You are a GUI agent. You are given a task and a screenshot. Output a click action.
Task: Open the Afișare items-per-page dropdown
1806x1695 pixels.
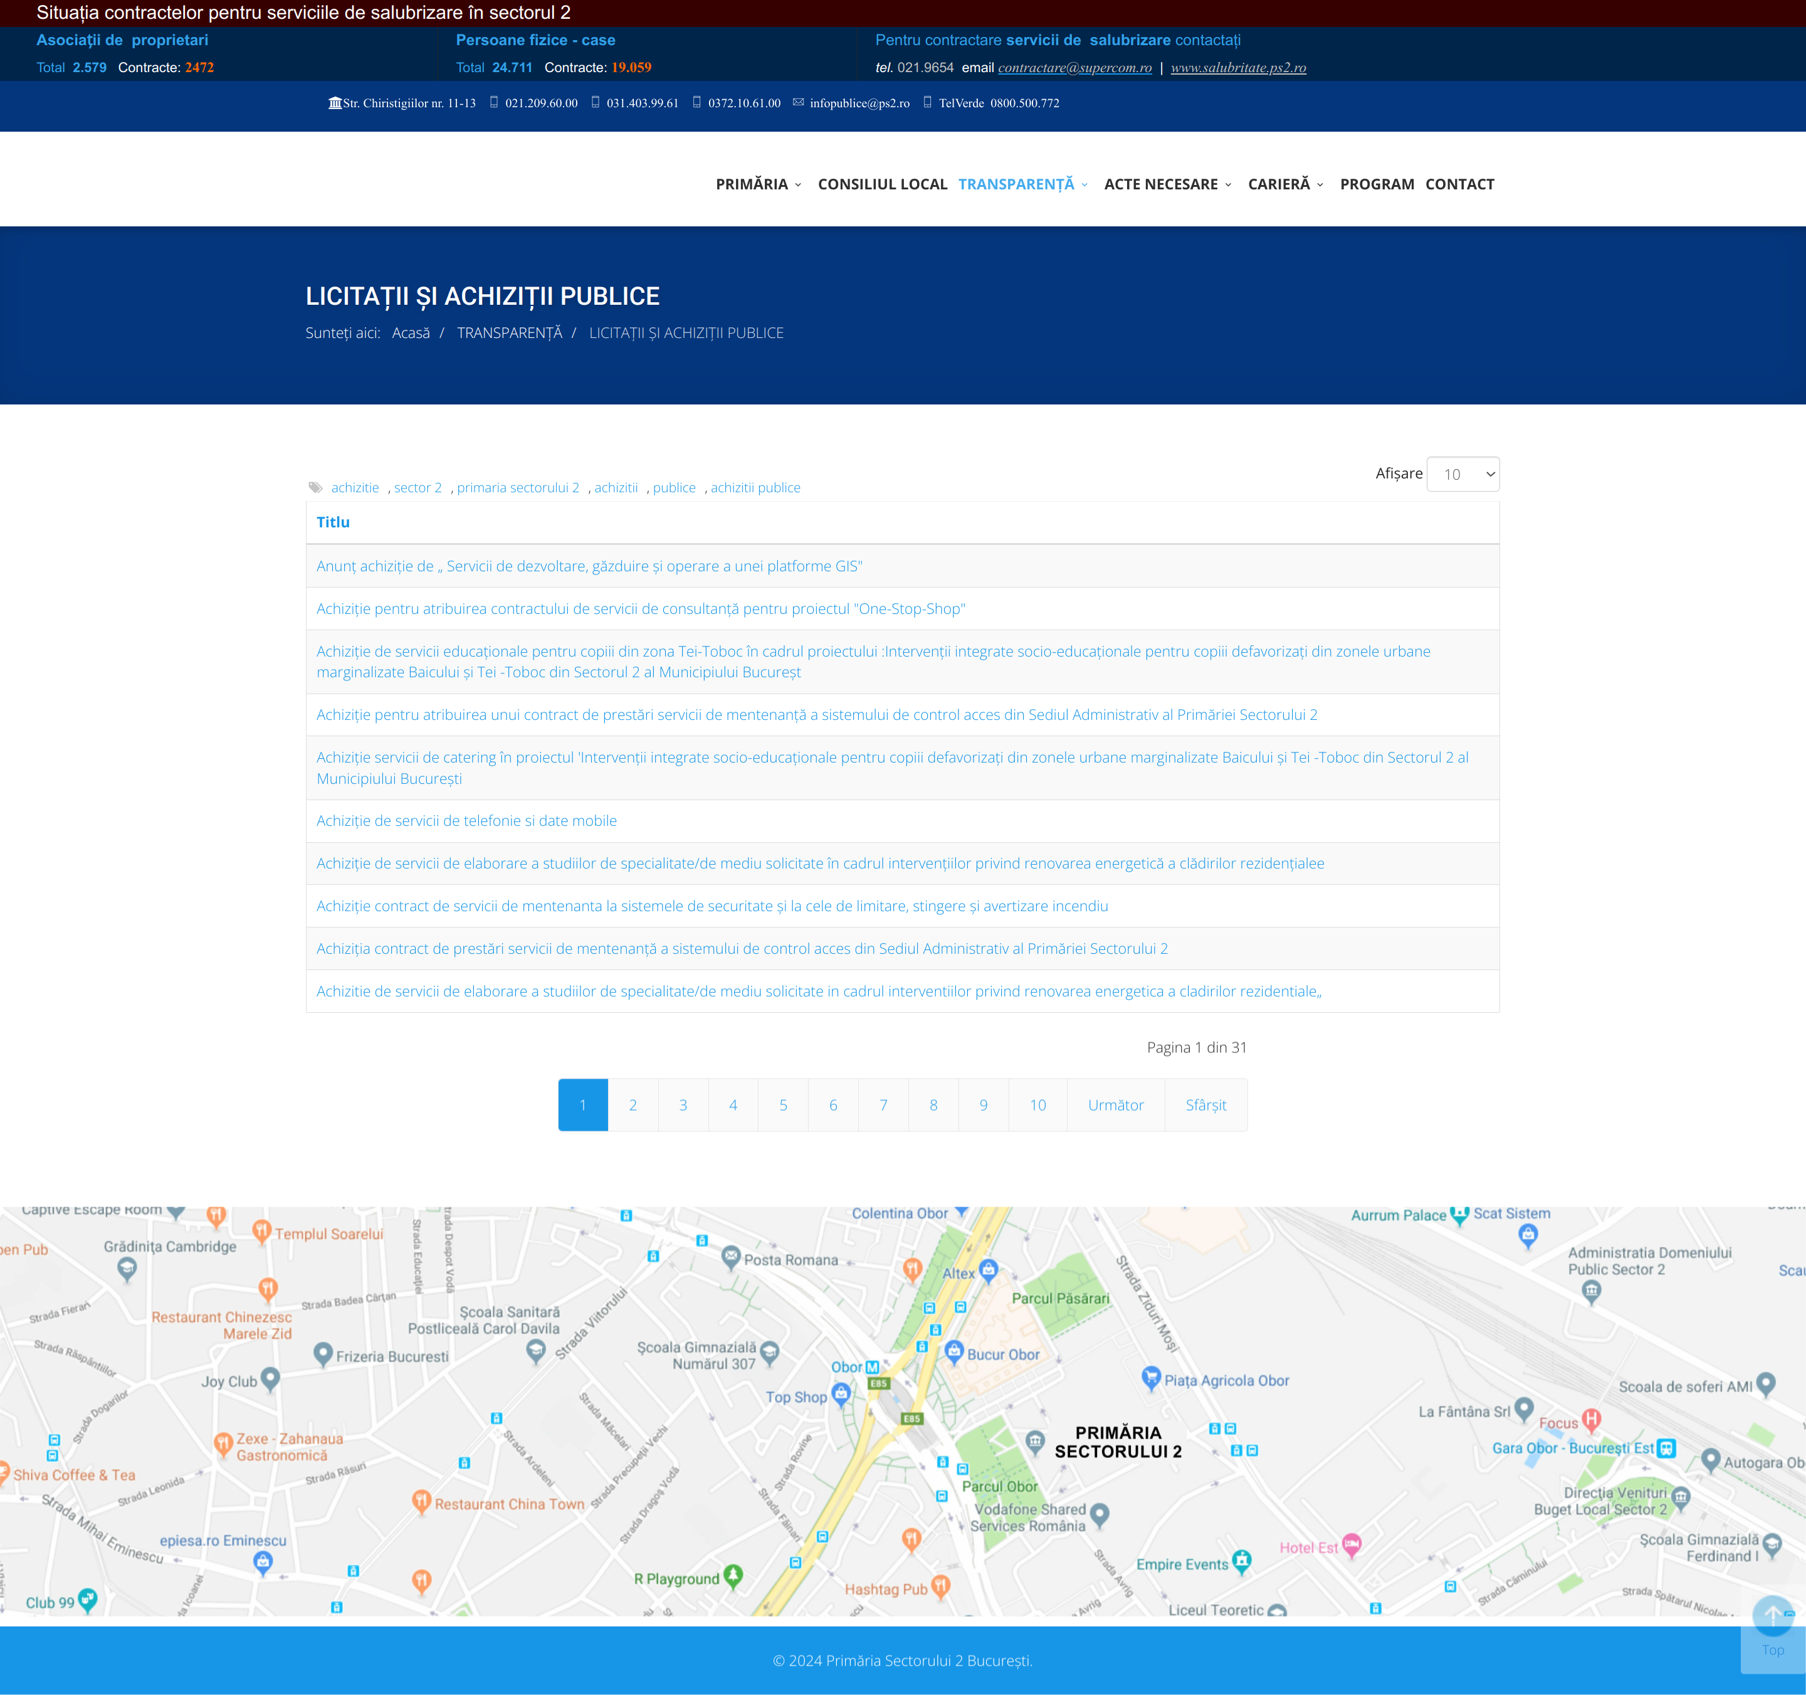tap(1462, 475)
